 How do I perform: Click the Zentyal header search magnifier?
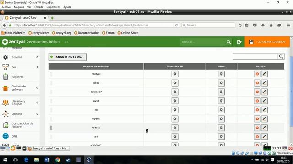228,42
